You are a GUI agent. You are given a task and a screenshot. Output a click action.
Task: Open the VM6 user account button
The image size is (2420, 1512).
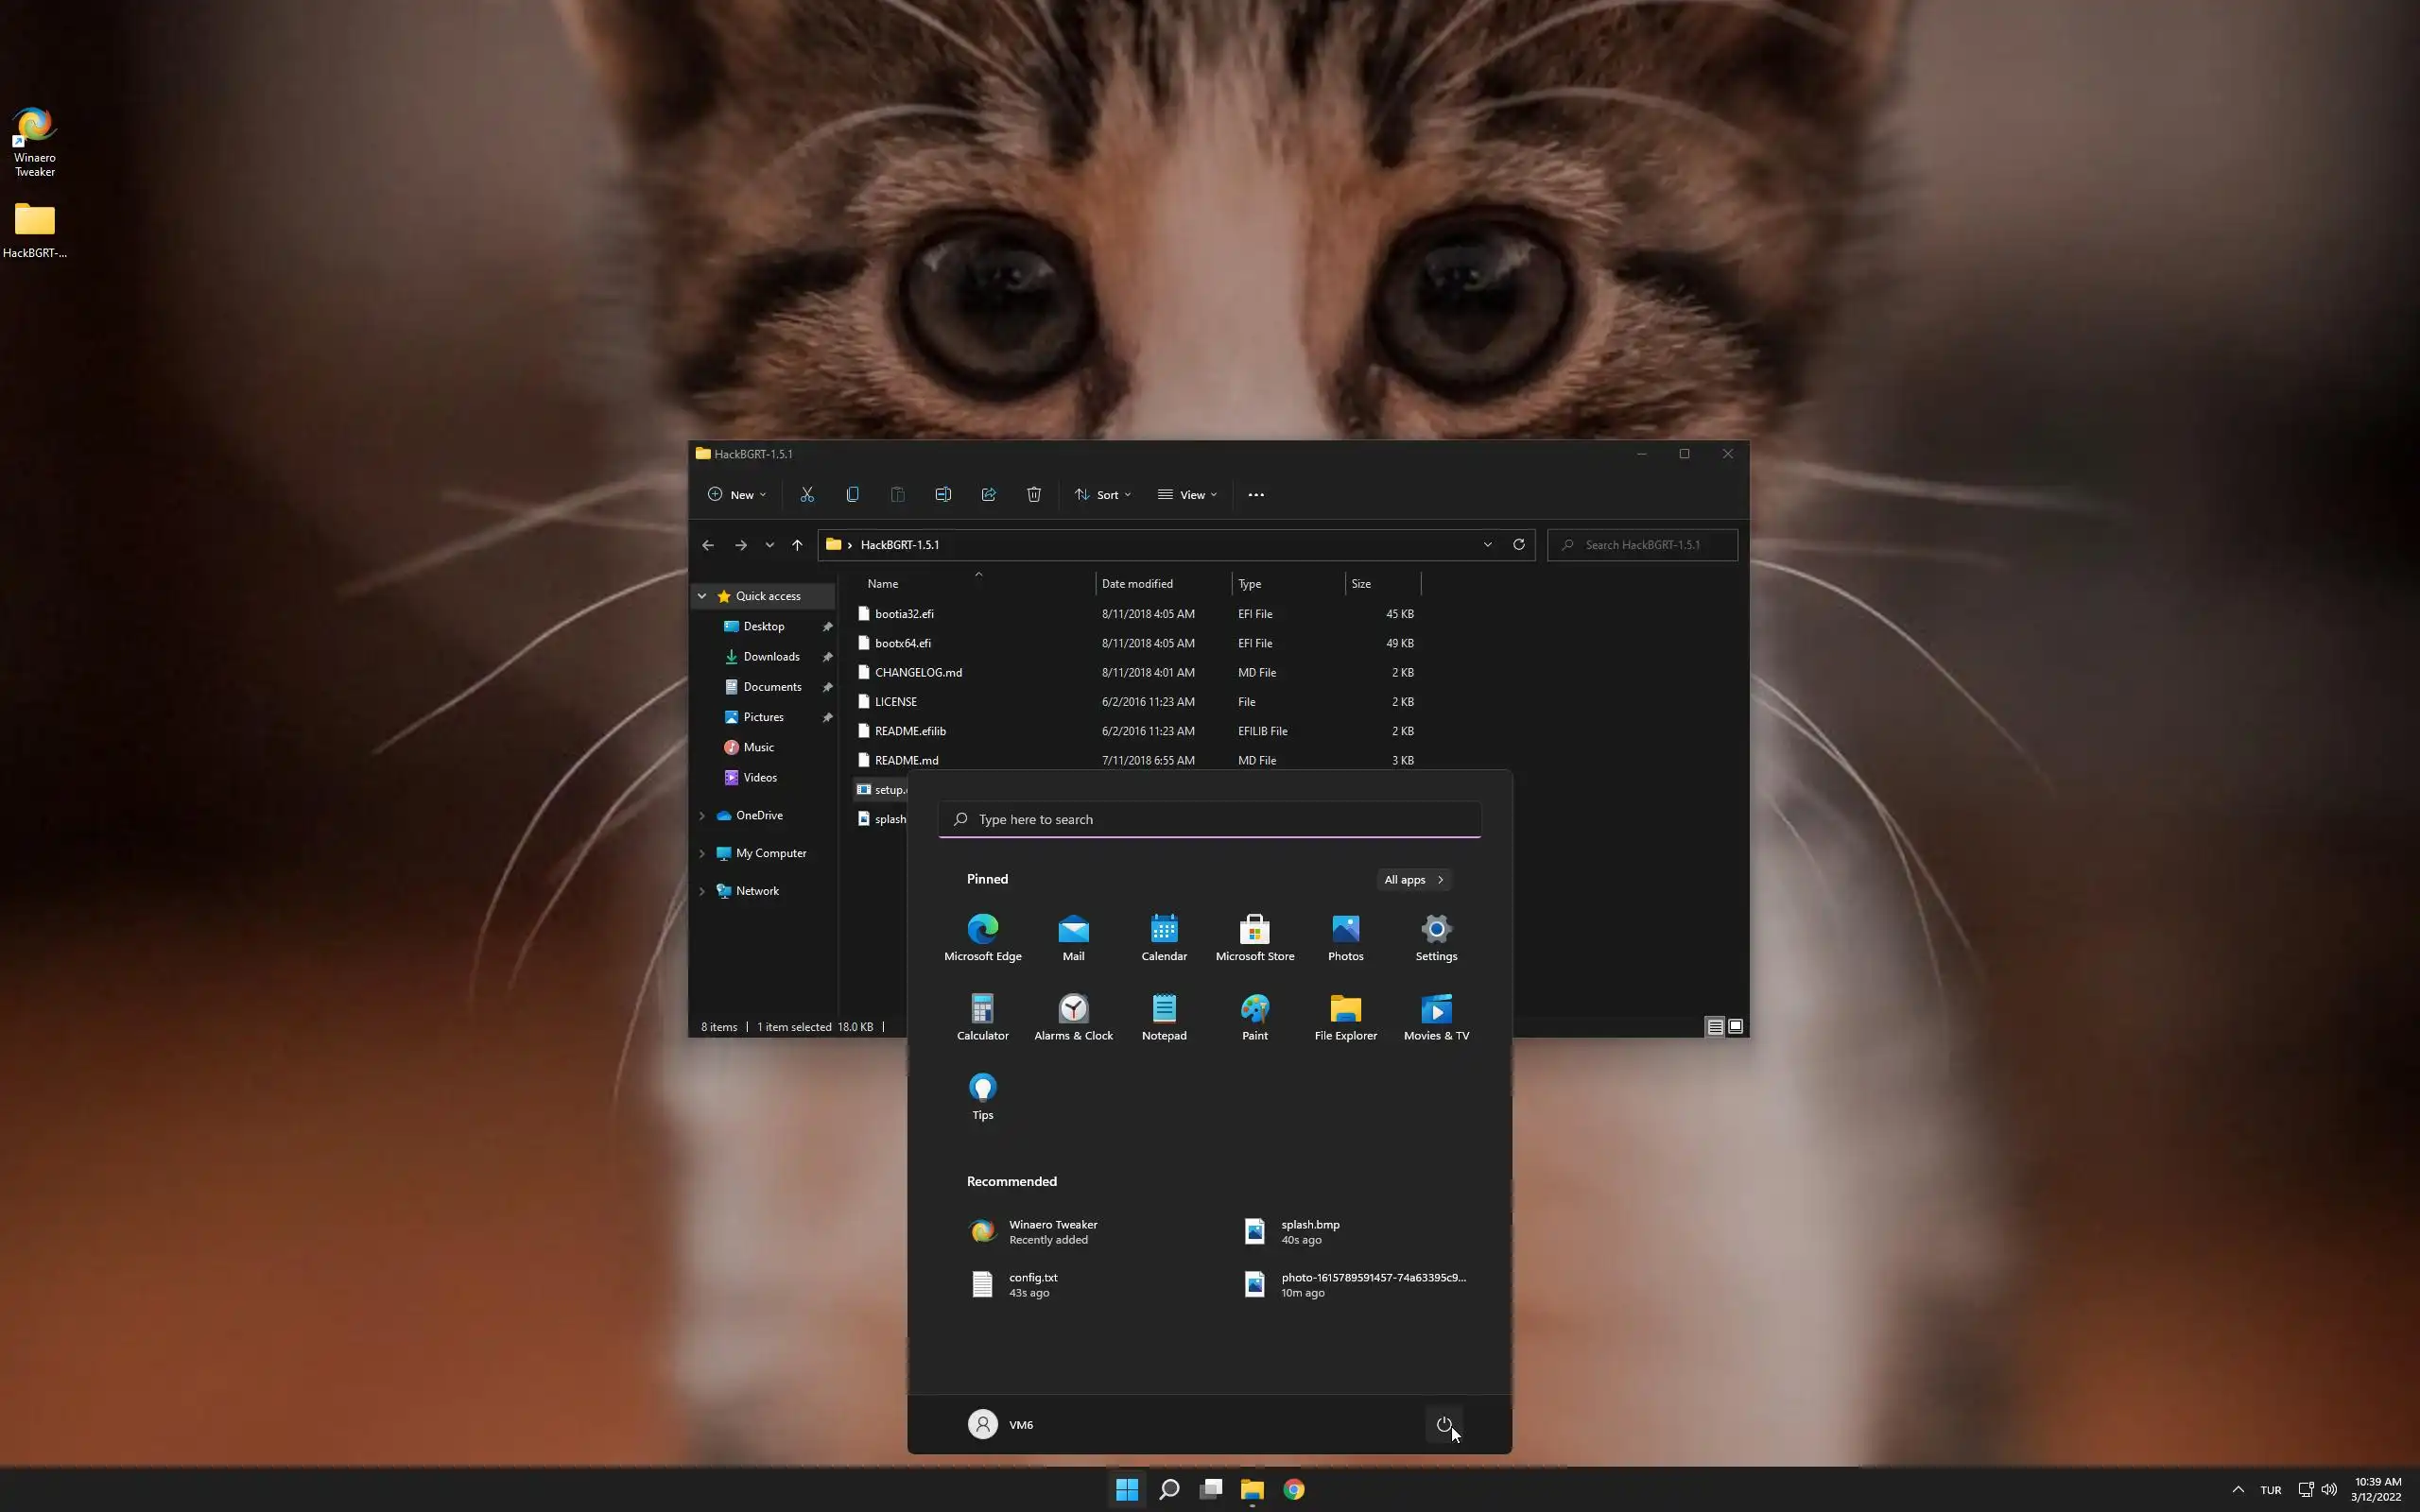(1001, 1424)
